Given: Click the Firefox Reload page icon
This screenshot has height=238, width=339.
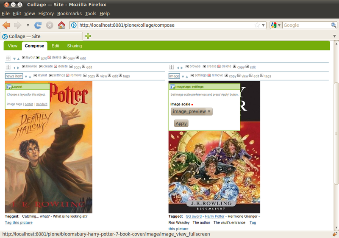Looking at the screenshot, I should click(38, 25).
